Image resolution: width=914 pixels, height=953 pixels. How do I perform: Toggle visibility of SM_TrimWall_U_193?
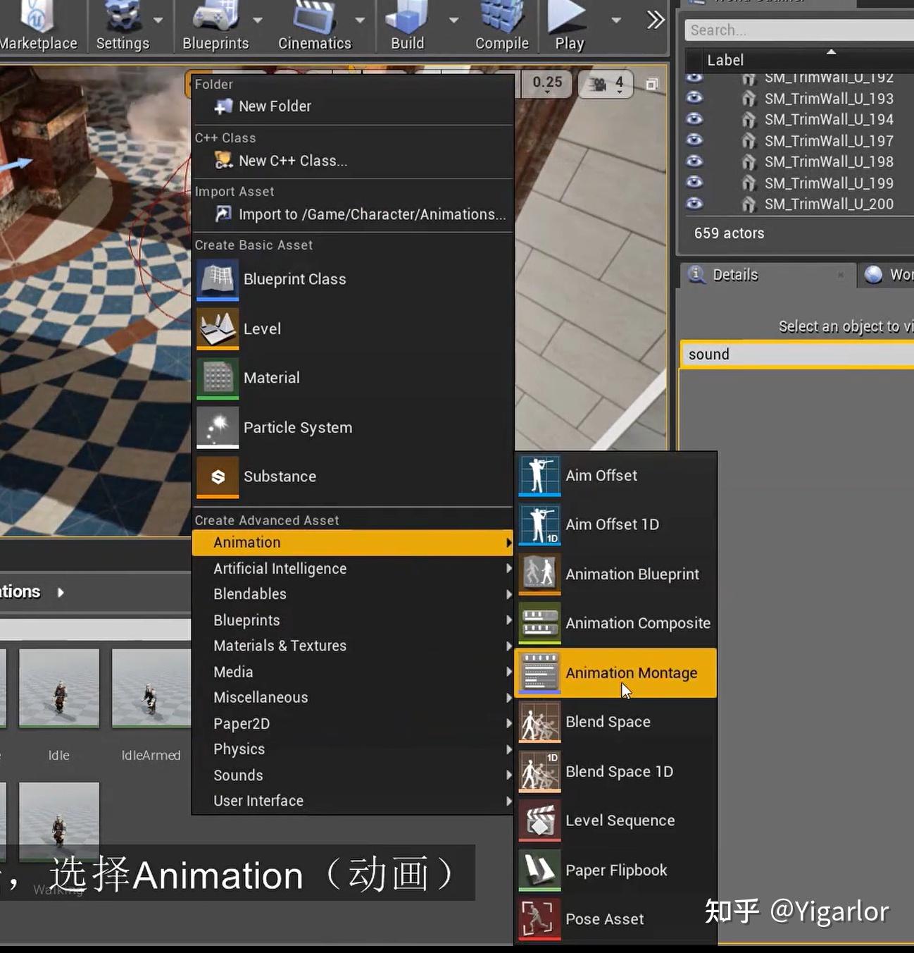click(694, 98)
